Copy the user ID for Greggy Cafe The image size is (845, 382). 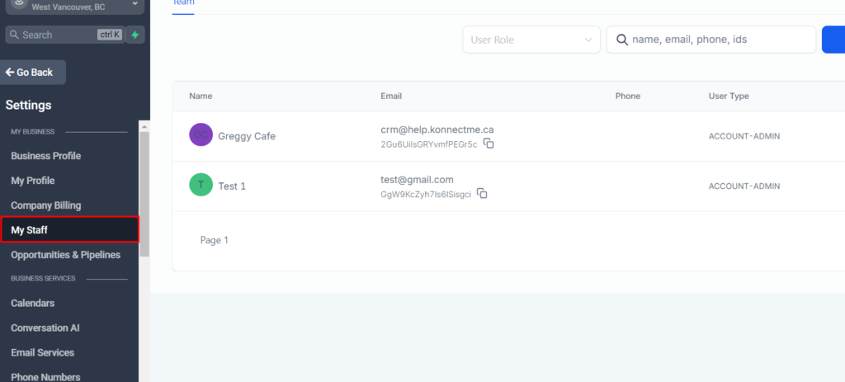(x=489, y=144)
